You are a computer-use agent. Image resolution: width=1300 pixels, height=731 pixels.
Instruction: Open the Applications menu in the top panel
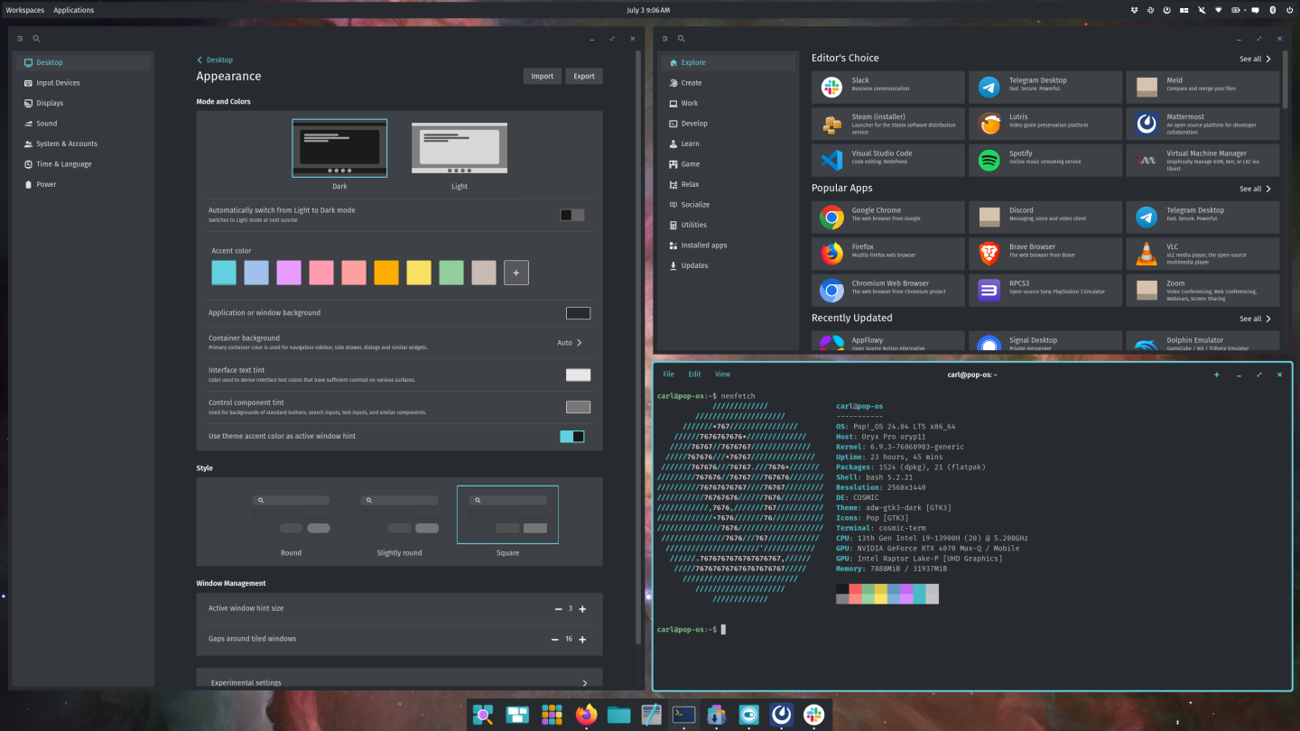73,10
